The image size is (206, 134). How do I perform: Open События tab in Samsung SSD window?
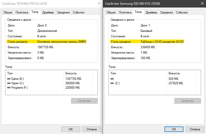[182, 12]
